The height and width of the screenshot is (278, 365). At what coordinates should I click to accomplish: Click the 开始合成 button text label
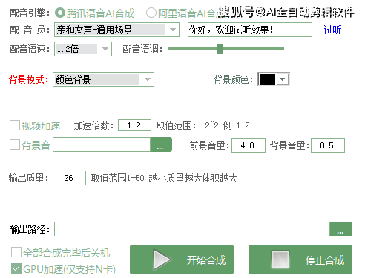click(206, 260)
